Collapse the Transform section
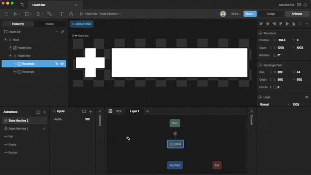This screenshot has width=311, height=175. click(x=260, y=33)
